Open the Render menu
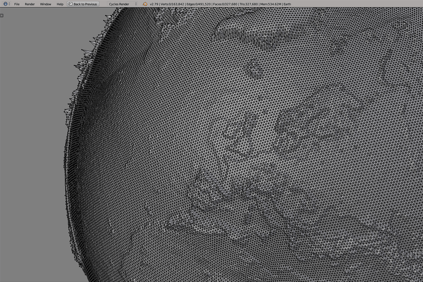Image resolution: width=423 pixels, height=282 pixels. [30, 4]
